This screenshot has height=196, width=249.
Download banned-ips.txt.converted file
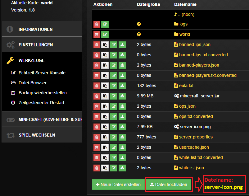[122, 55]
